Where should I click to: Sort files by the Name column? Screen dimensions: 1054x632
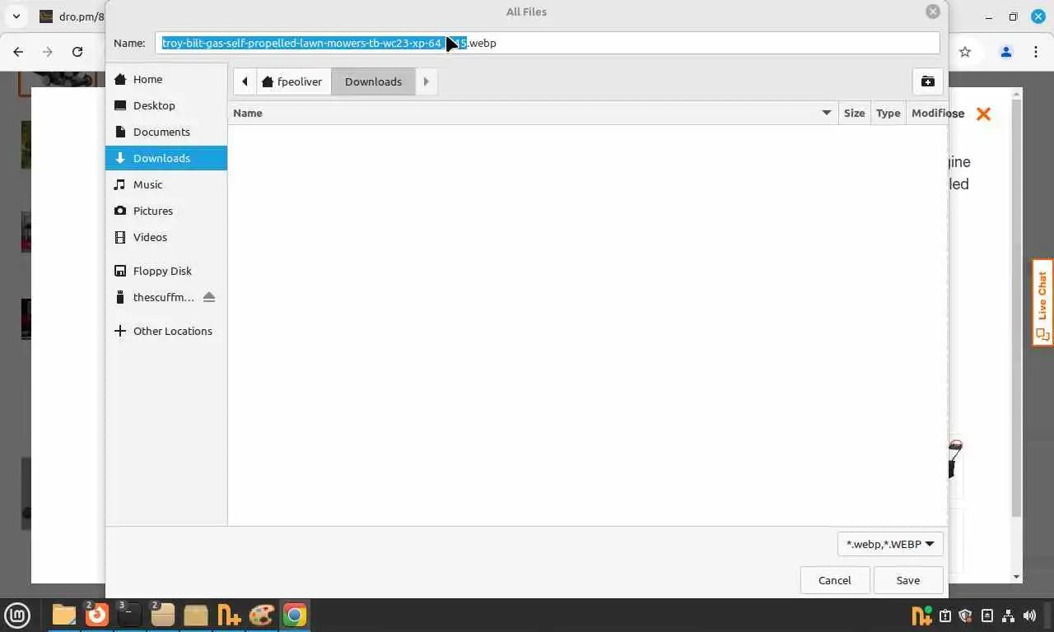(x=533, y=113)
